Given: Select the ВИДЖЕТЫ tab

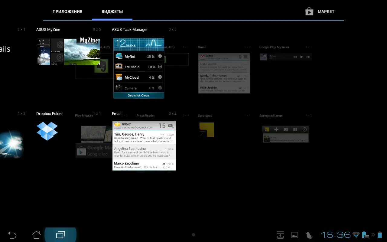Looking at the screenshot, I should tap(112, 11).
